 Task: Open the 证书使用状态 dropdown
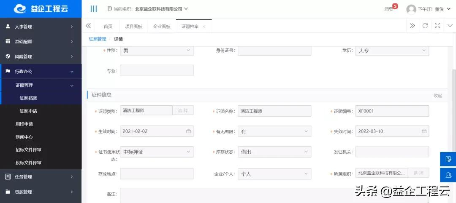click(157, 152)
